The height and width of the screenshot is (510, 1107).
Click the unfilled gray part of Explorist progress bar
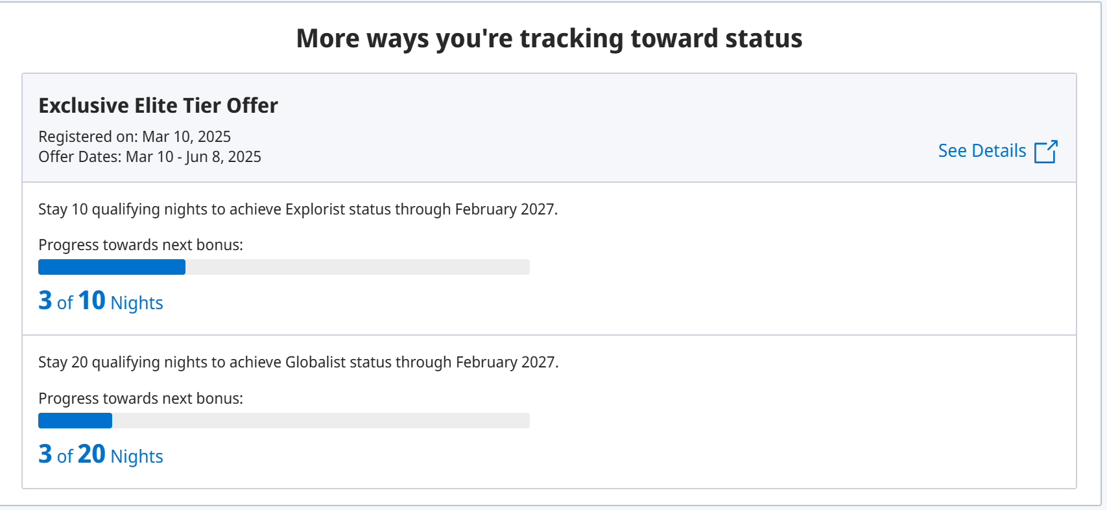[357, 267]
